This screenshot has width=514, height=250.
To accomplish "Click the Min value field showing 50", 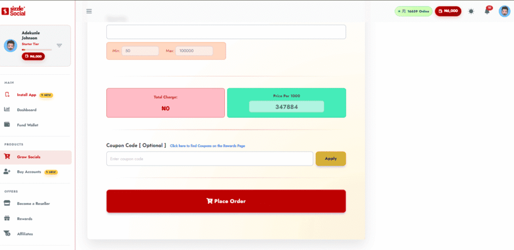I will 140,51.
